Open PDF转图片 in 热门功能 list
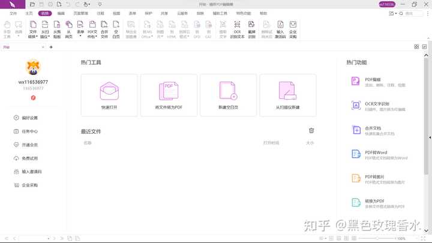Image resolution: width=432 pixels, height=243 pixels. (379, 179)
